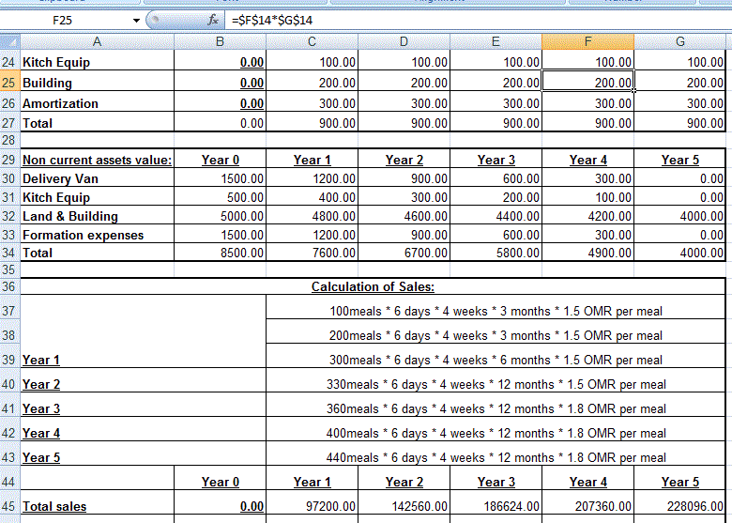The width and height of the screenshot is (732, 523).
Task: Click Year 4 label in row 42
Action: click(x=41, y=433)
